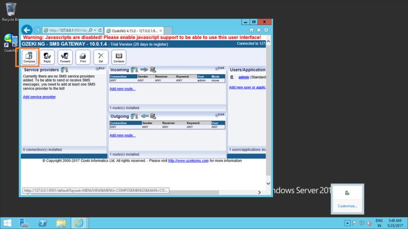Open the Windows Start button
Screen dimensions: 408x229
click(8, 223)
